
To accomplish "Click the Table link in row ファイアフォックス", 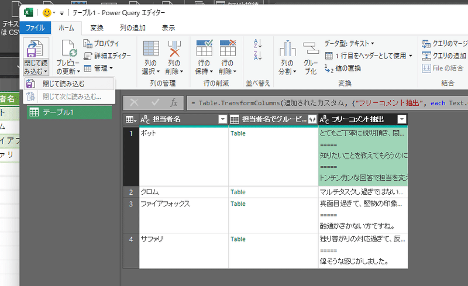I will pyautogui.click(x=238, y=204).
